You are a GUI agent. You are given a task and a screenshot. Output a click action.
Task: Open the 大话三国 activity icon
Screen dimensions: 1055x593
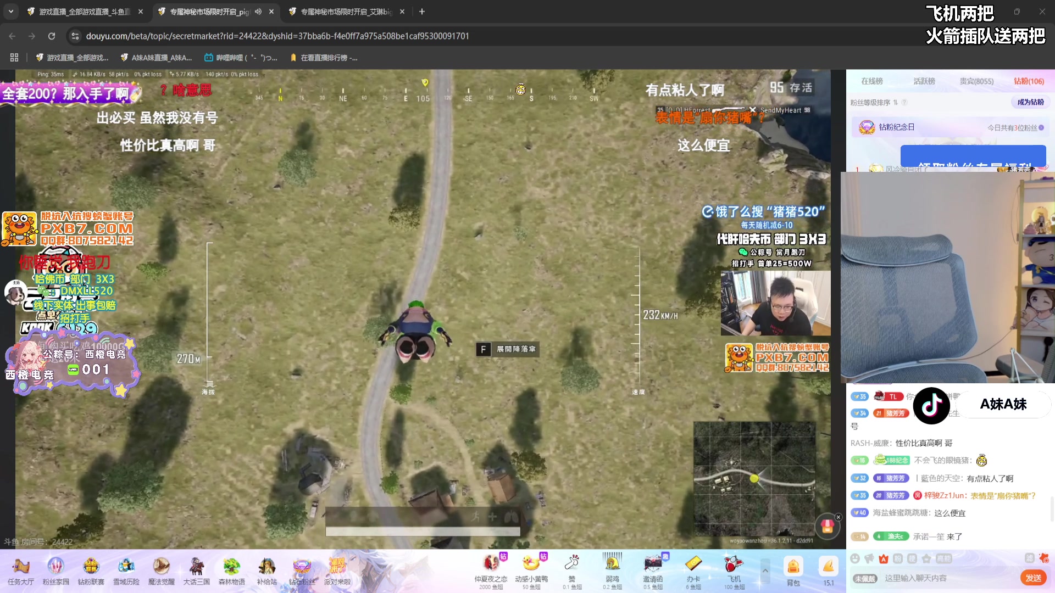(x=197, y=570)
